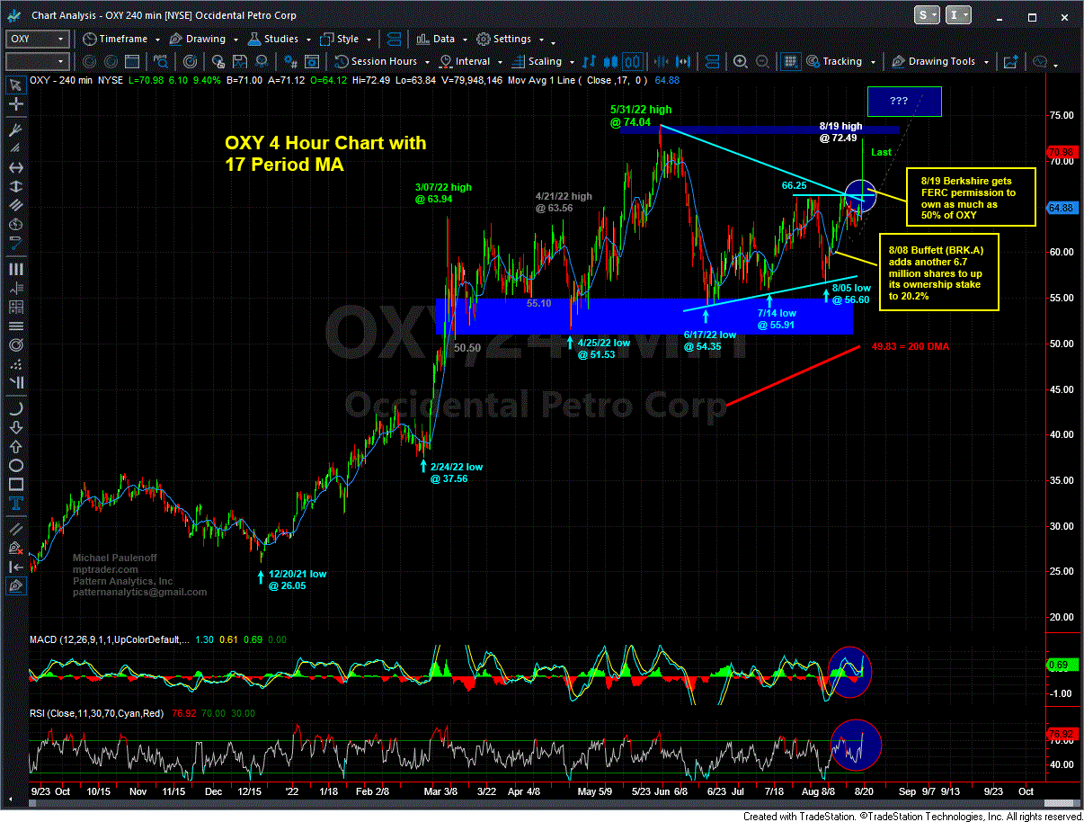Open the Studies menu
The width and height of the screenshot is (1084, 822).
tap(280, 39)
